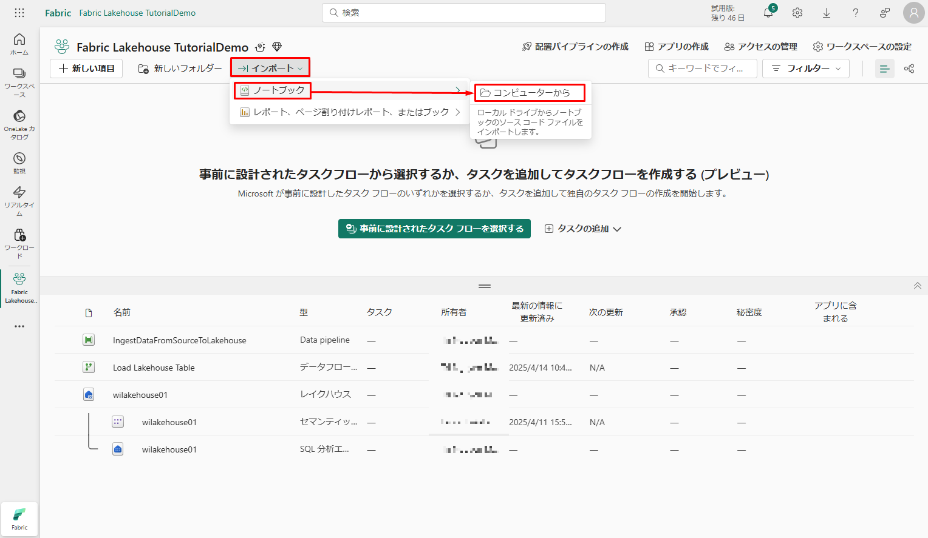
Task: Open the Workloads sidebar icon
Action: click(19, 243)
